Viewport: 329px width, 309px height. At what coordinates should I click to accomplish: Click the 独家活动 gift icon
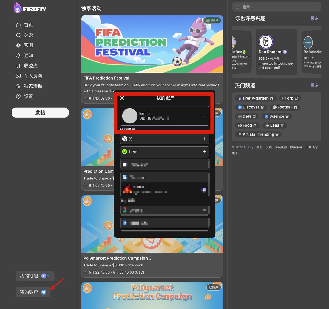coord(18,86)
